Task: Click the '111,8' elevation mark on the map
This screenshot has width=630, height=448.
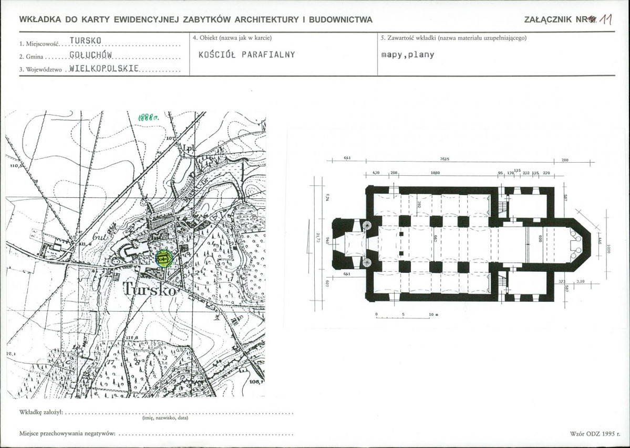Action: [x=131, y=338]
